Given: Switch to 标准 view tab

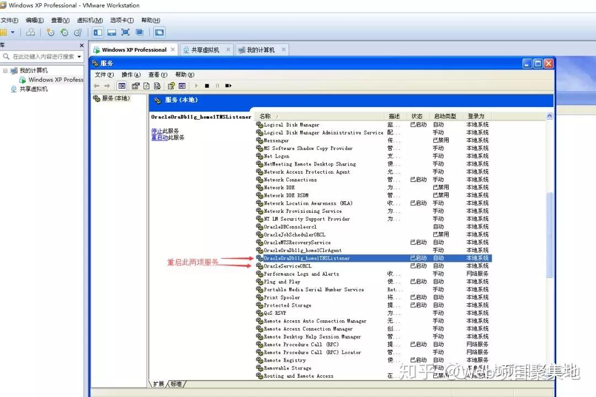Looking at the screenshot, I should pos(176,384).
